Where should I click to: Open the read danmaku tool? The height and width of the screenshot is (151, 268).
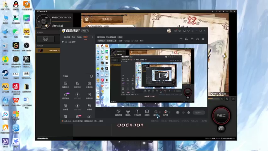[x=65, y=107]
